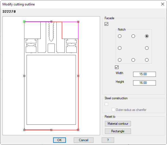Set Notch to the top-center position
This screenshot has height=145, width=167.
133,36
